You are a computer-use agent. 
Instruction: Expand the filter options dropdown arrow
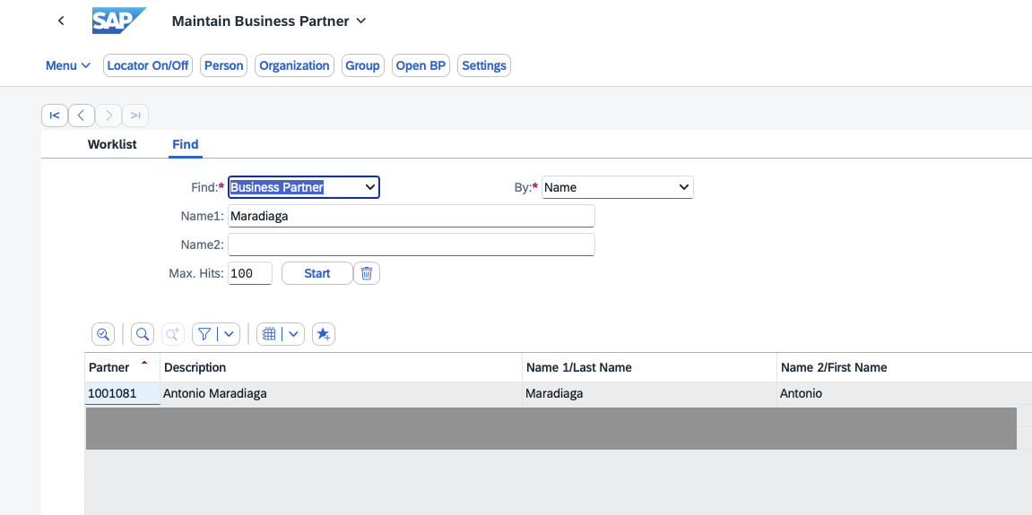coord(230,334)
